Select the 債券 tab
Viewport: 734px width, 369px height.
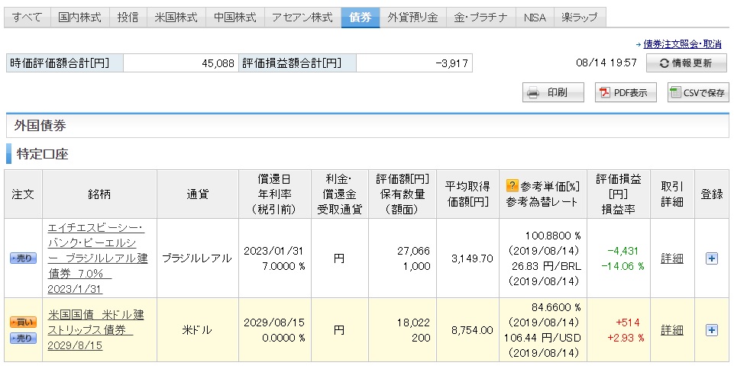(x=361, y=18)
